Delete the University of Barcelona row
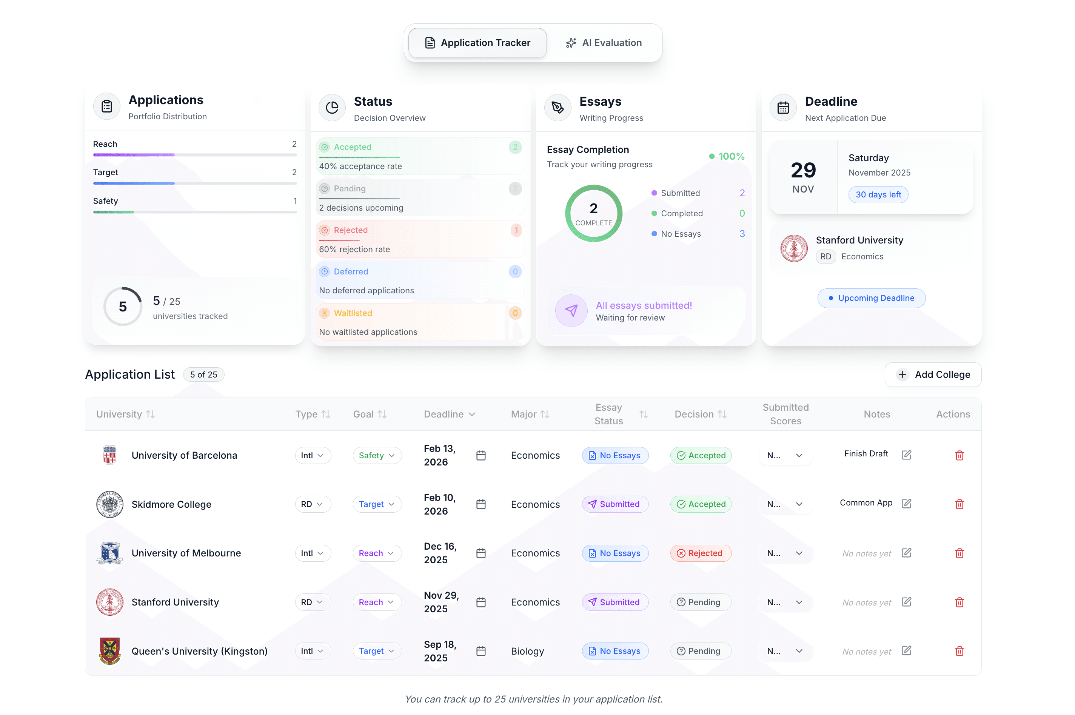This screenshot has height=715, width=1075. (x=959, y=456)
